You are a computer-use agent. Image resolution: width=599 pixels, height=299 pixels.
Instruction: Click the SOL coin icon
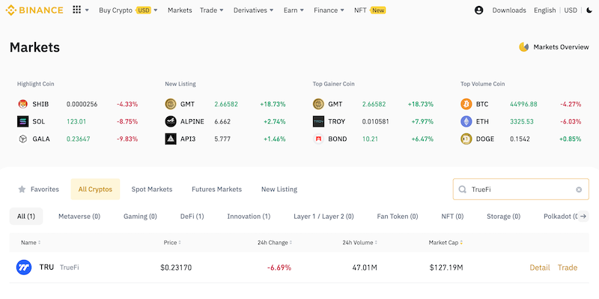pos(23,121)
